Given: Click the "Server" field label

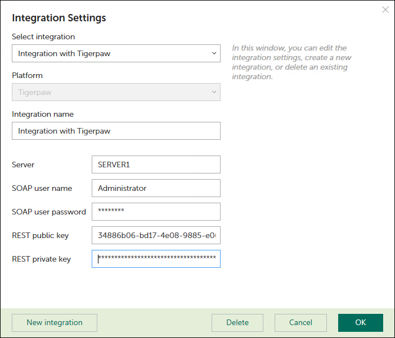Looking at the screenshot, I should pyautogui.click(x=23, y=165).
